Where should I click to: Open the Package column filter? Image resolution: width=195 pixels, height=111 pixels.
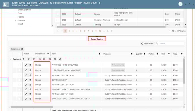click(x=132, y=54)
